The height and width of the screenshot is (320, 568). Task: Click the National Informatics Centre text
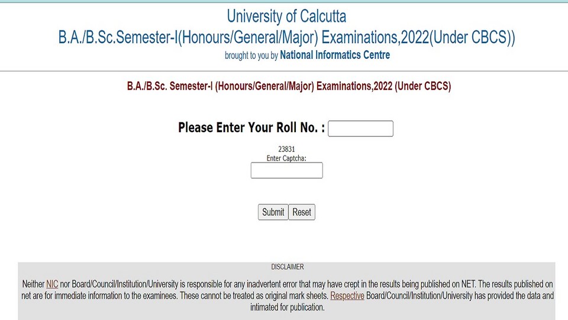335,55
